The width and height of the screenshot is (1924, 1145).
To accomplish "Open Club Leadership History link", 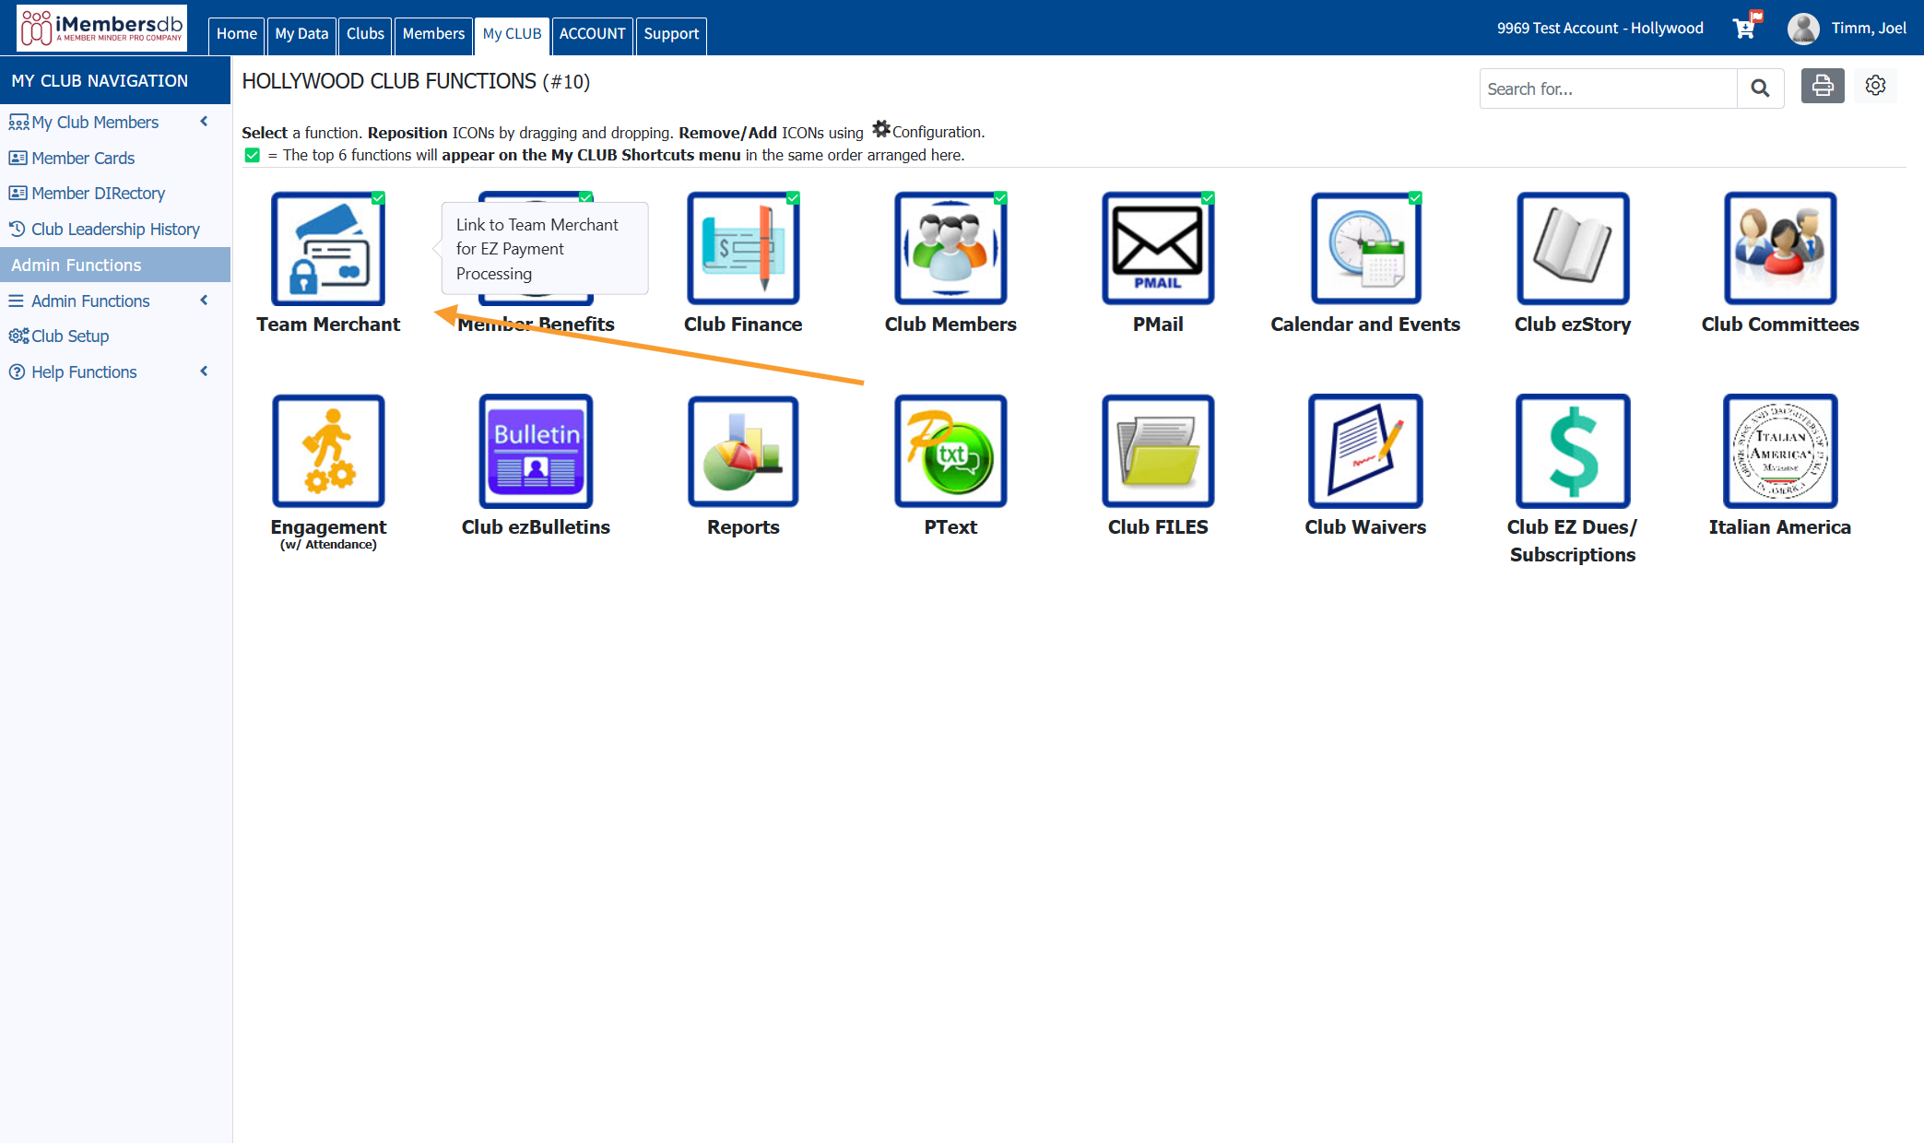I will (x=115, y=230).
